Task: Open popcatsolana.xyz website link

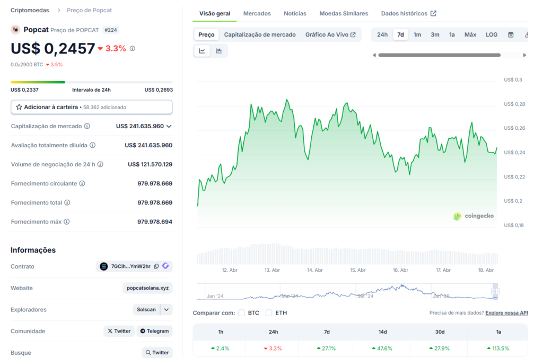Action: [x=147, y=288]
